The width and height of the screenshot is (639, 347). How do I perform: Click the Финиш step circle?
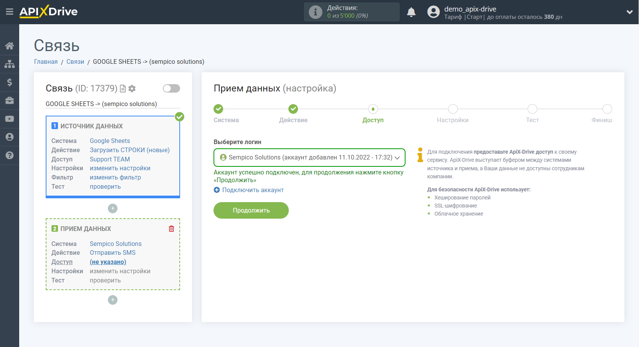(607, 109)
